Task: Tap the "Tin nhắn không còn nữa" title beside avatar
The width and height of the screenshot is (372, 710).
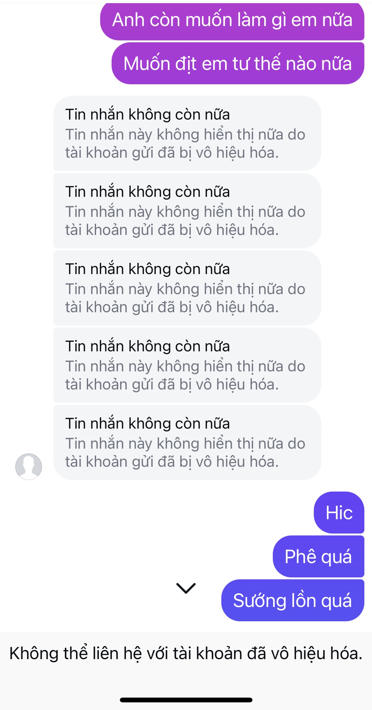Action: click(148, 424)
